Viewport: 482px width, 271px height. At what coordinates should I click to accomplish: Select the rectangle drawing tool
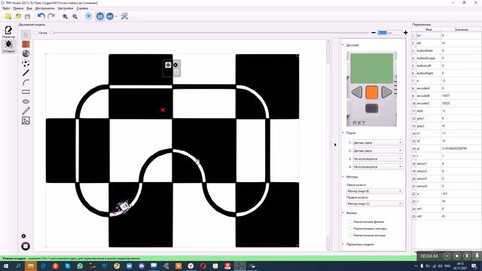click(26, 92)
